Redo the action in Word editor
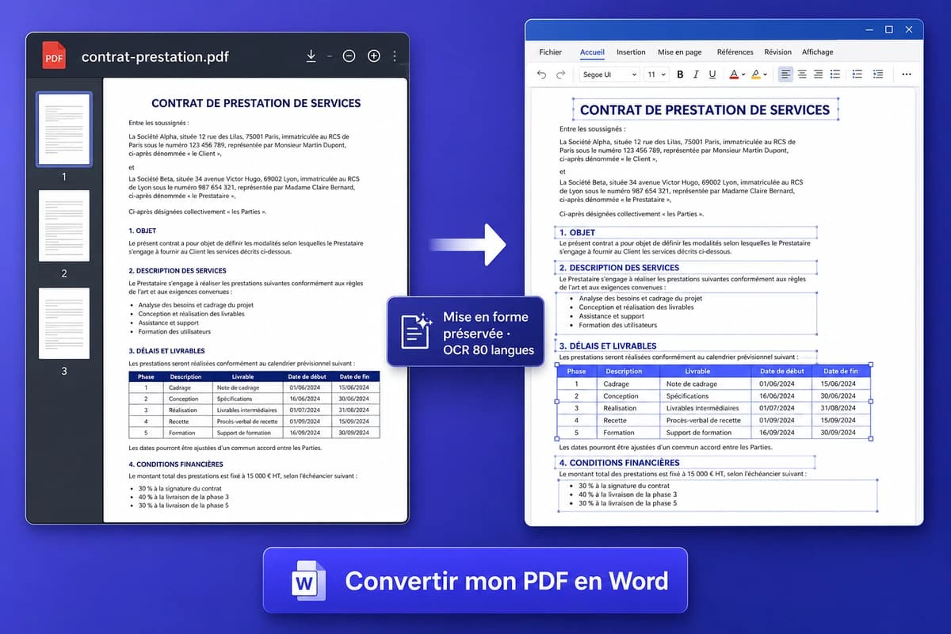The width and height of the screenshot is (951, 634). (561, 74)
